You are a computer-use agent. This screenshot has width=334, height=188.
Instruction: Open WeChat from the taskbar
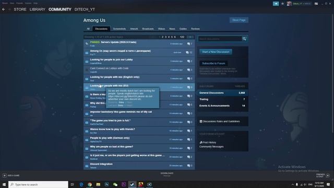(115, 184)
